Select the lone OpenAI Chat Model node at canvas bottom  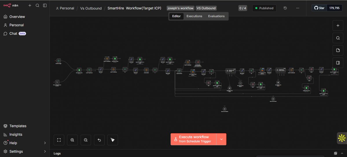pos(225,109)
